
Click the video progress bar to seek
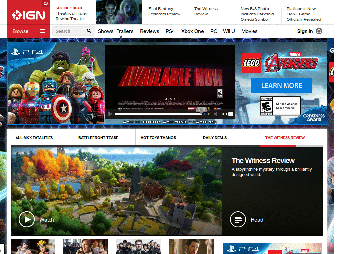coord(158,114)
